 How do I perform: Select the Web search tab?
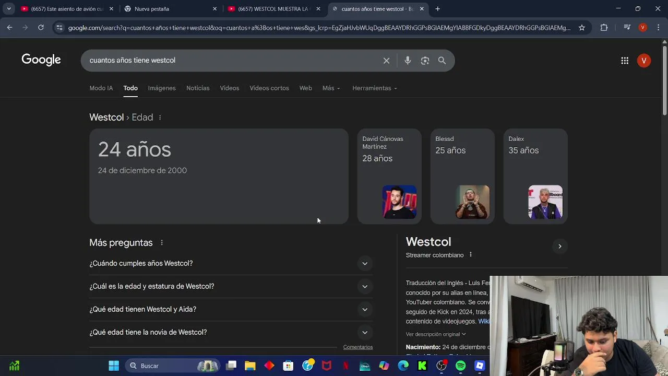[306, 88]
